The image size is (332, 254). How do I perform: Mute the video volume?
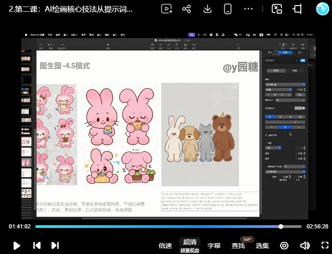[305, 246]
